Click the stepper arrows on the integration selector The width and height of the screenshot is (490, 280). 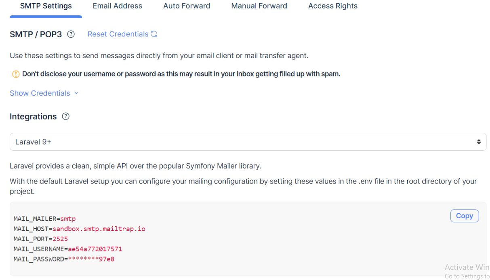(479, 141)
